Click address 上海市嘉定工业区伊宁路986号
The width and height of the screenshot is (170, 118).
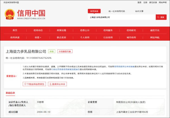[132, 112]
